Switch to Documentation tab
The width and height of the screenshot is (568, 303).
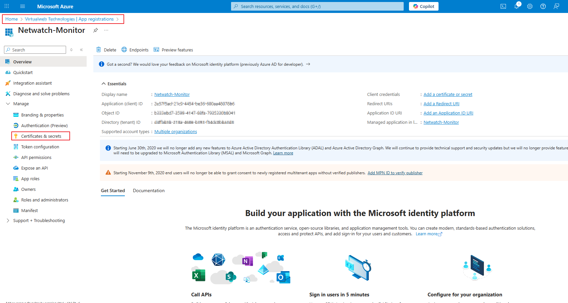coord(149,191)
